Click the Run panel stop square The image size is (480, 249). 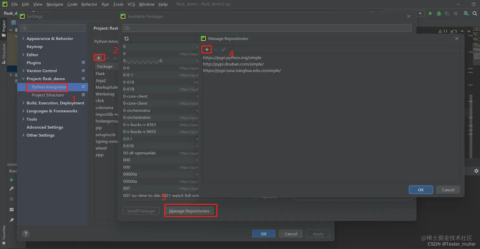(12, 199)
